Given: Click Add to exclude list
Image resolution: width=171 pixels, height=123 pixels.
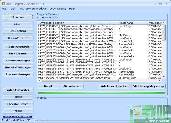Looking at the screenshot, I should point(114,86).
